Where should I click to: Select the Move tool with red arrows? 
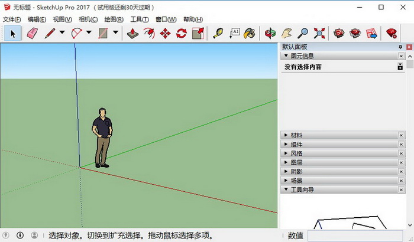(165, 34)
